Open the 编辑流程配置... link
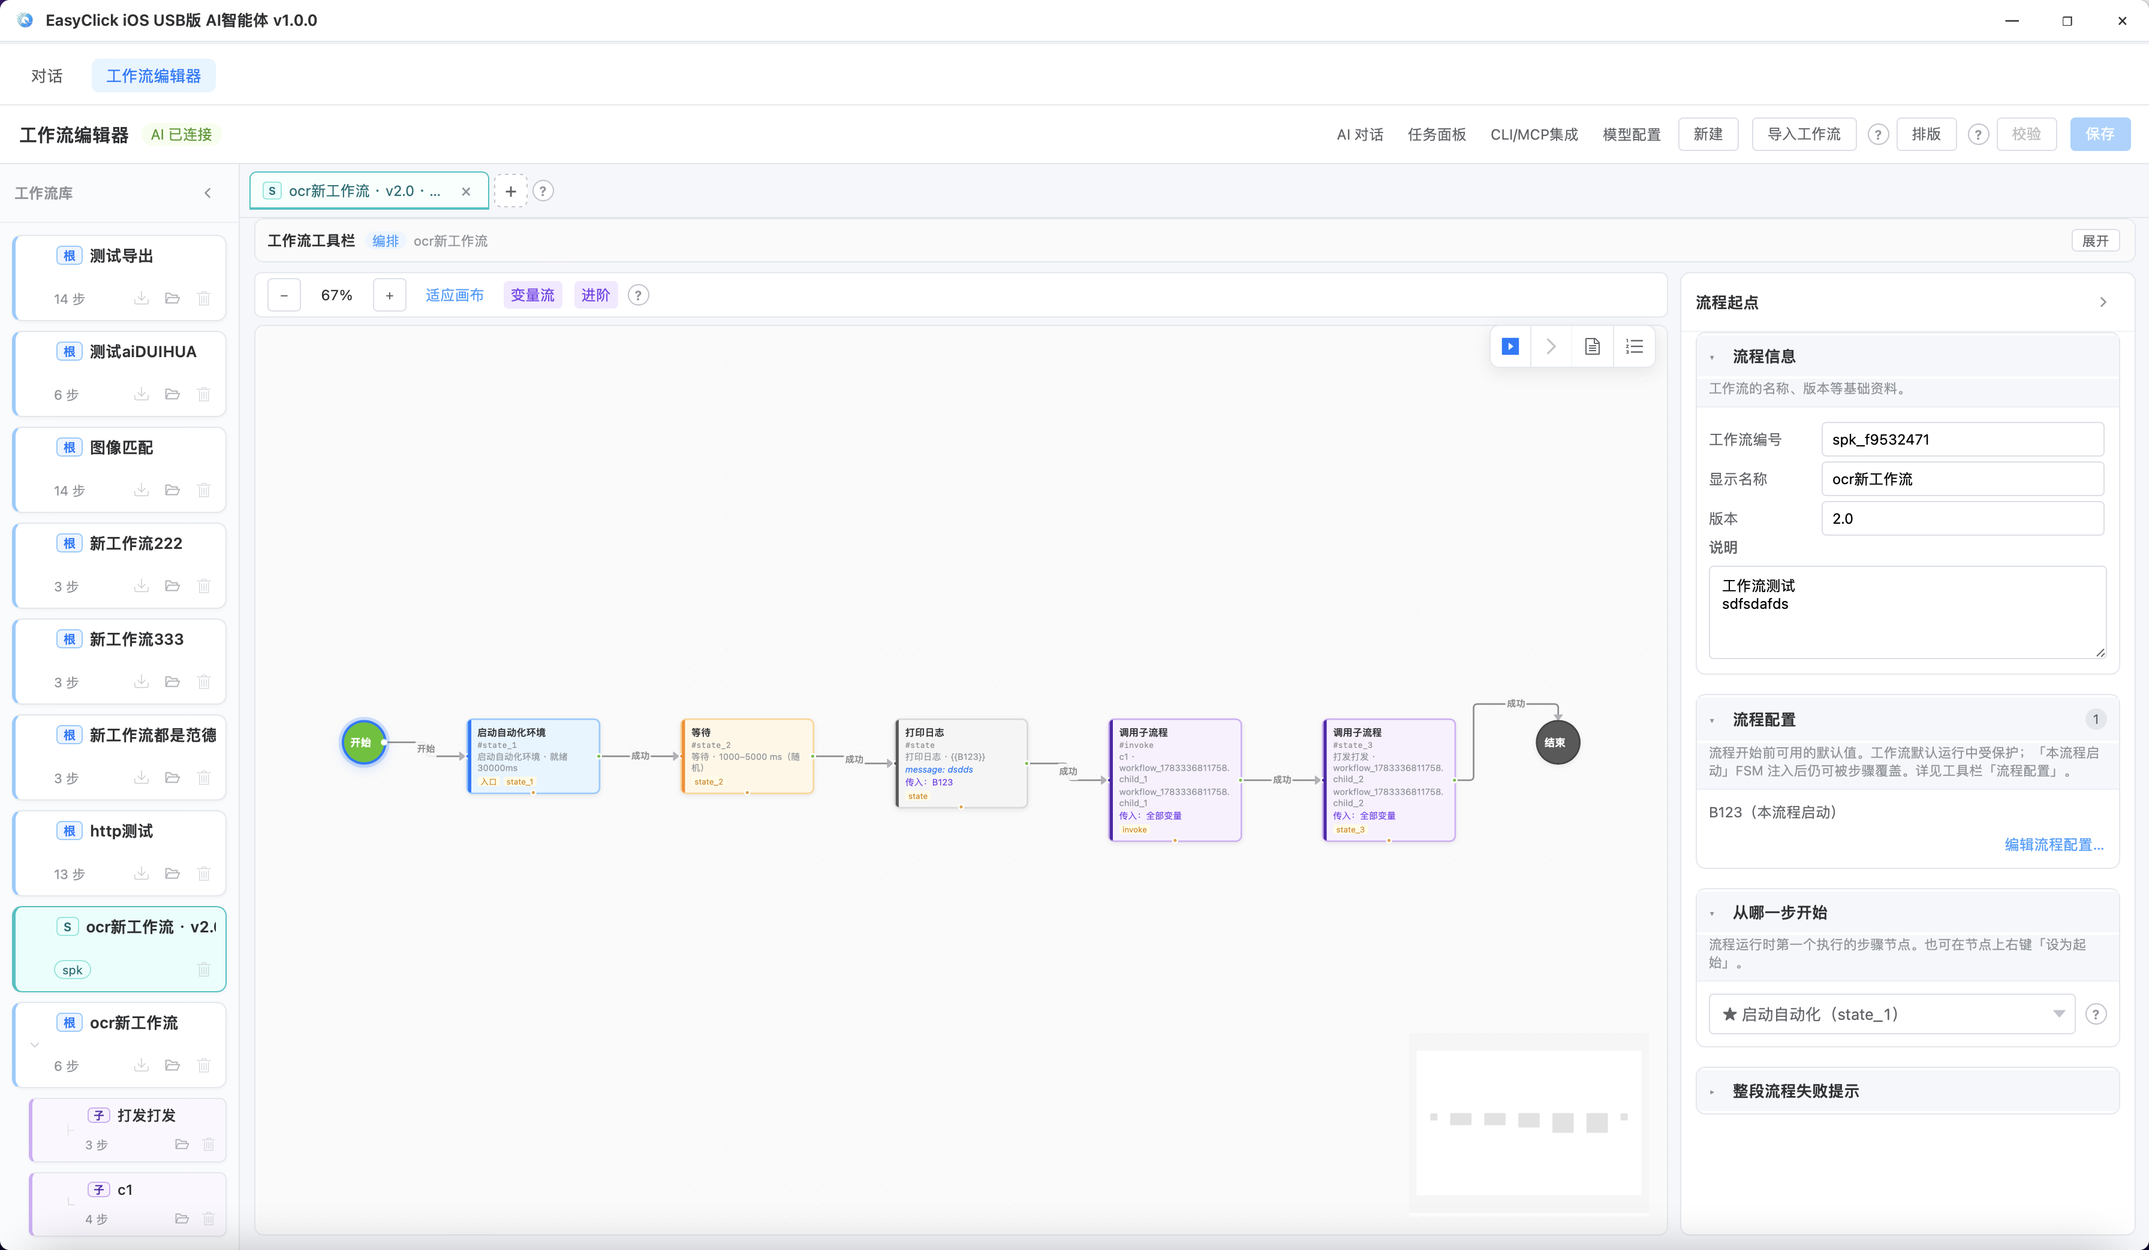The height and width of the screenshot is (1250, 2149). (x=2054, y=844)
